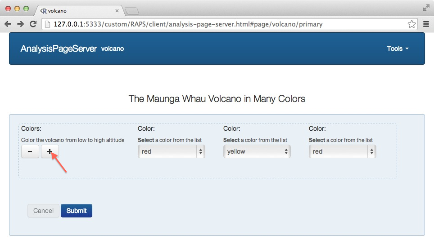Open a new browser tab
The height and width of the screenshot is (239, 434).
click(x=131, y=11)
